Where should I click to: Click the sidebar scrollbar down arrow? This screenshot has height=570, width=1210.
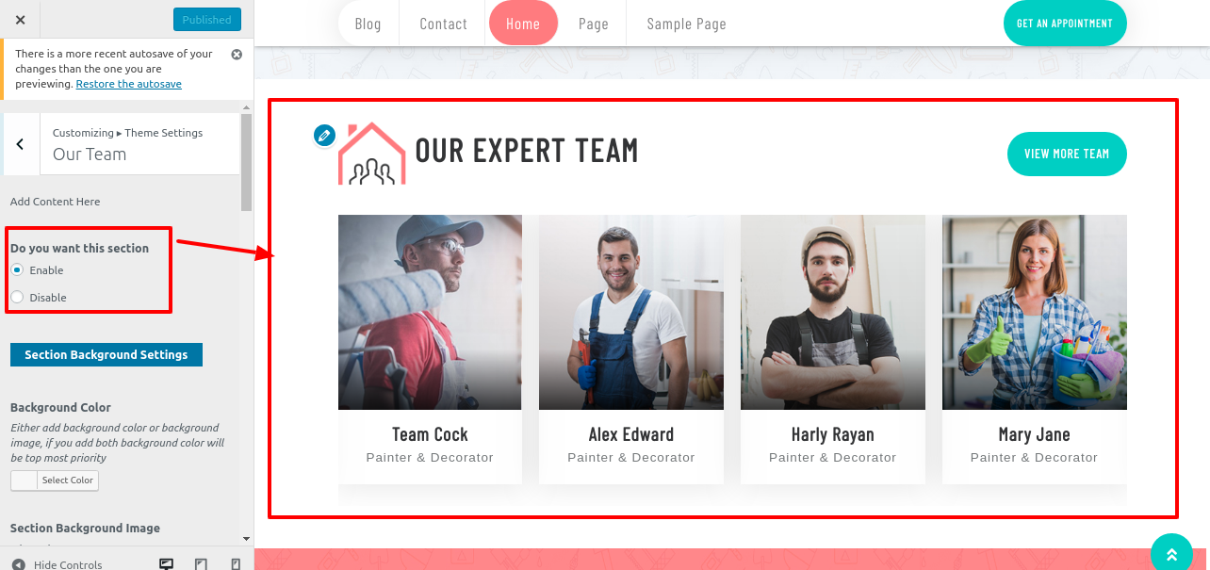point(247,540)
